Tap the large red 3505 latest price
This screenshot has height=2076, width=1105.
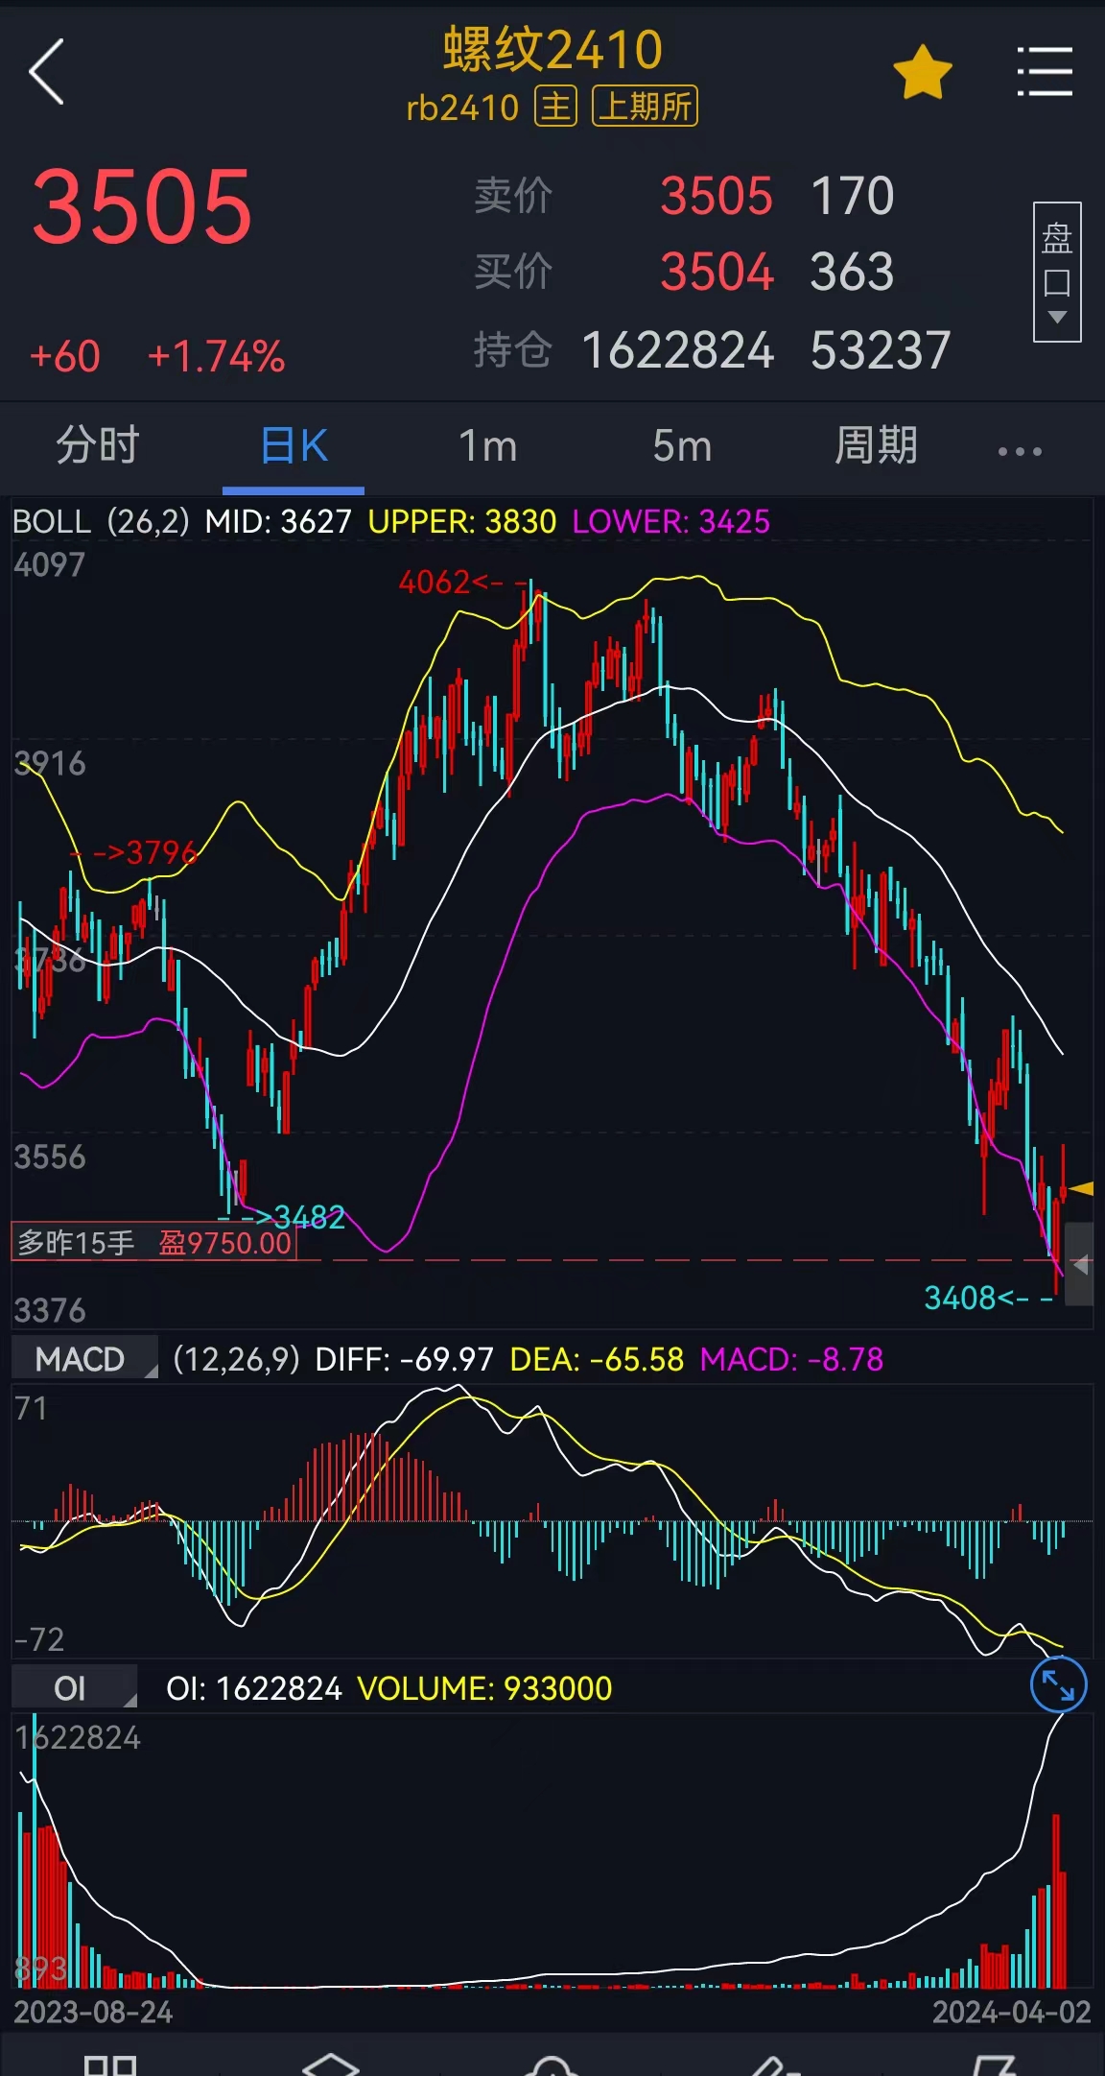pyautogui.click(x=142, y=206)
